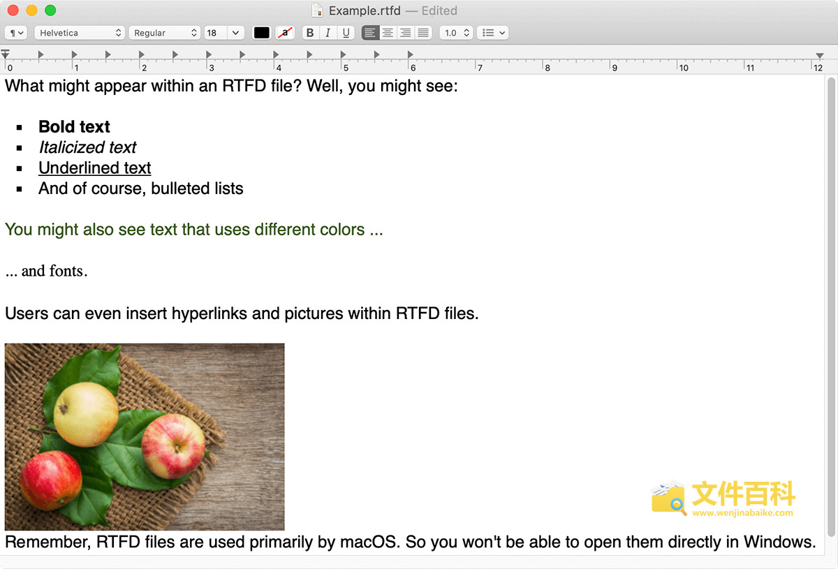Open the list bullets and numbering dropdown
This screenshot has width=838, height=569.
click(x=492, y=33)
